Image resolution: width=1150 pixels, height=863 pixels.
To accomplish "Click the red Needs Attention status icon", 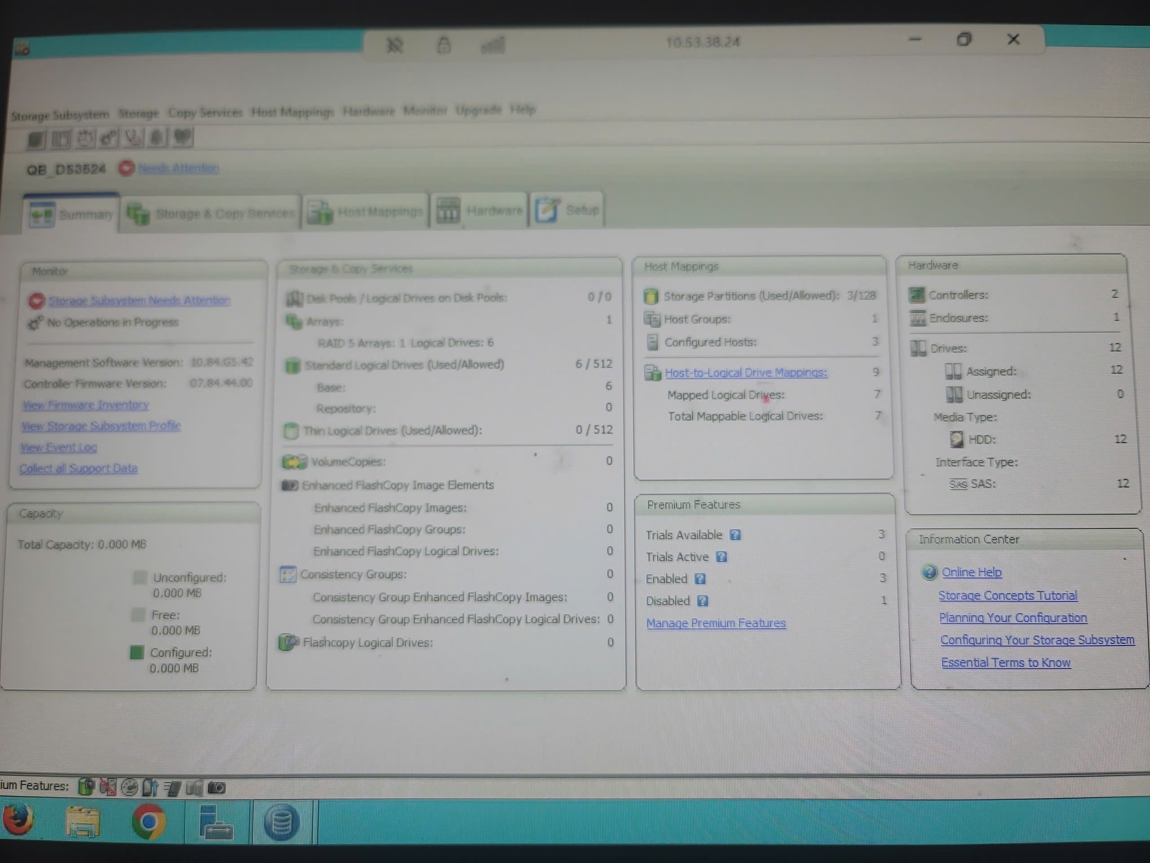I will tap(126, 168).
